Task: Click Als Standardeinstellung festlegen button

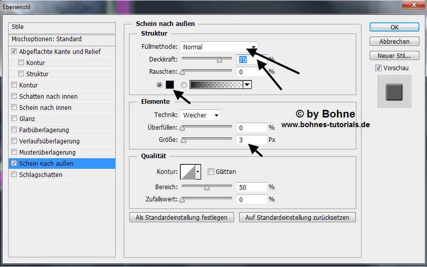Action: 182,217
